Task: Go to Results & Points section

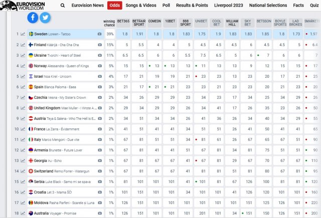Action: coord(192,5)
